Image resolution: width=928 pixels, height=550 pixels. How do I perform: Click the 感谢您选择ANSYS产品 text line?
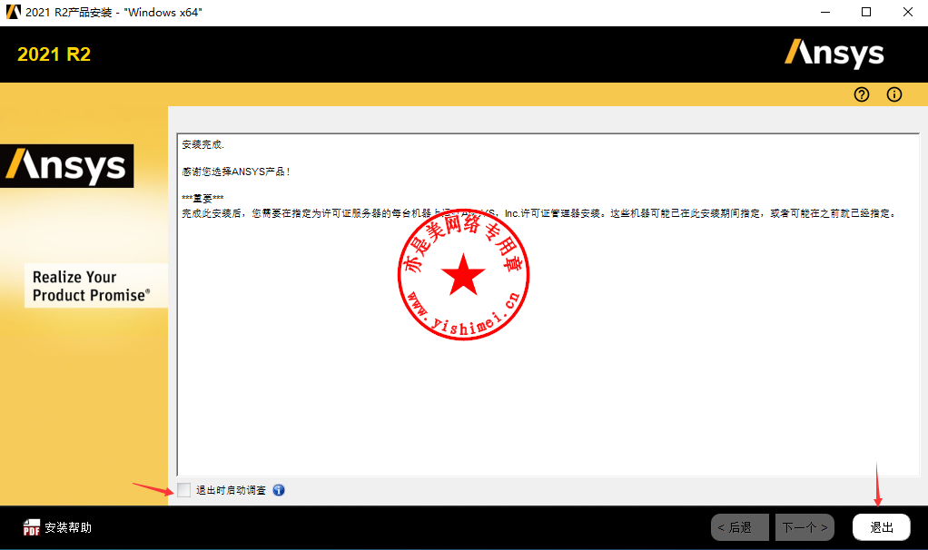(x=235, y=172)
